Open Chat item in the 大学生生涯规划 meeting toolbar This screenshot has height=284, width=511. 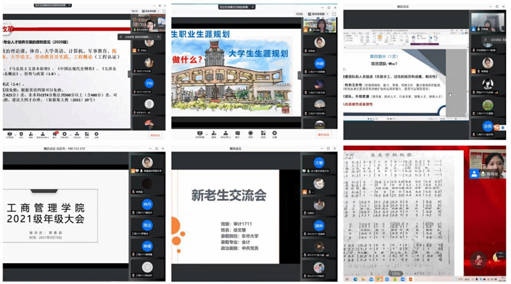coord(238,133)
